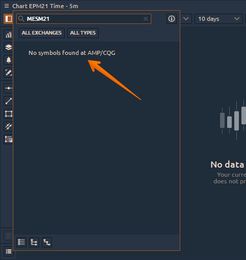The width and height of the screenshot is (246, 260).
Task: Click the Alerts bell icon
Action: [9, 60]
